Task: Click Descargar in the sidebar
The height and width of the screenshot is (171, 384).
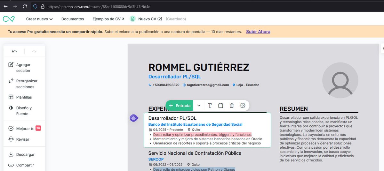Action: 21,154
